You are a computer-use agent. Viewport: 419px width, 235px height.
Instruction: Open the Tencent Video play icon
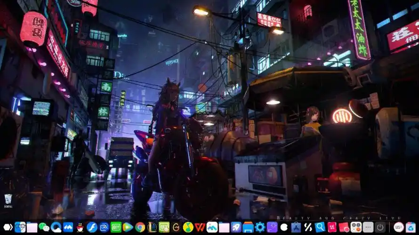(128, 227)
